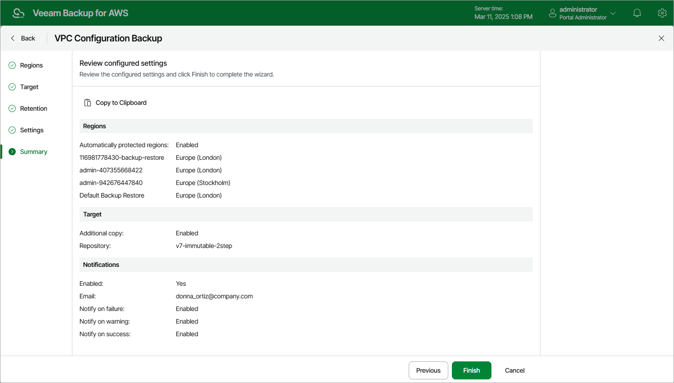Image resolution: width=674 pixels, height=383 pixels.
Task: Click the Previous button
Action: (428, 370)
